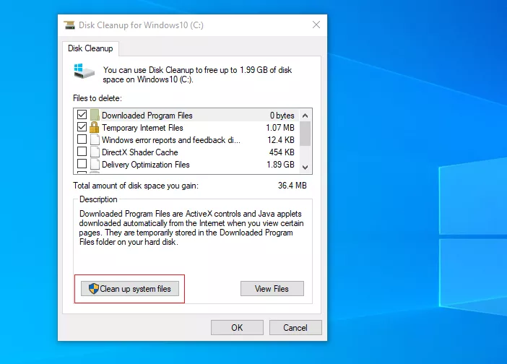Uncheck Downloaded Program Files checkbox
This screenshot has width=507, height=364.
coord(82,114)
